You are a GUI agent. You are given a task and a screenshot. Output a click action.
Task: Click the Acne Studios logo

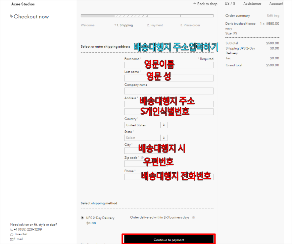coord(23,4)
